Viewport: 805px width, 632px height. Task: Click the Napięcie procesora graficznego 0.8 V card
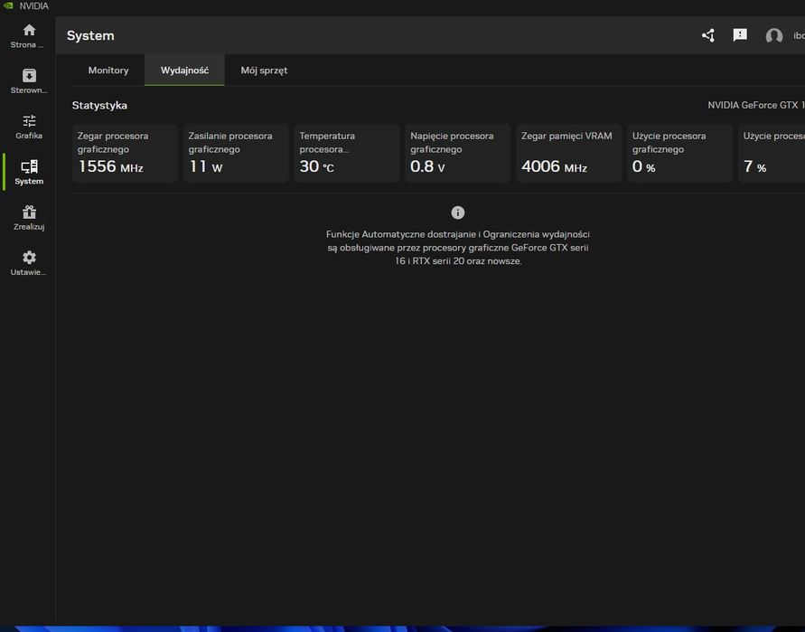point(457,153)
